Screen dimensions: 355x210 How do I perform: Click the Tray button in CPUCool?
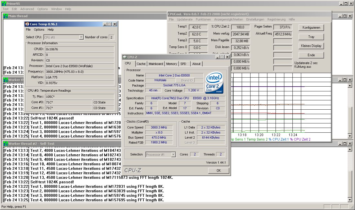pos(311,37)
